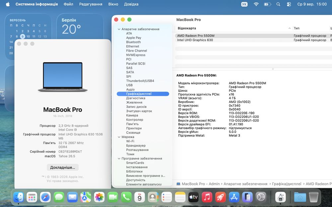The height and width of the screenshot is (207, 332).
Task: Click Апаратне забезпечення in the path bar
Action: click(x=245, y=184)
